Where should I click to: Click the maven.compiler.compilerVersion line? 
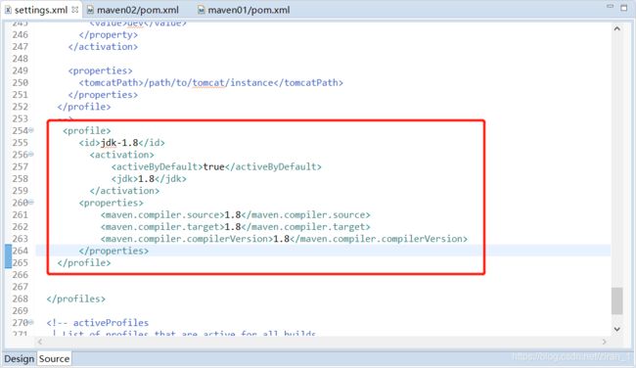point(284,239)
